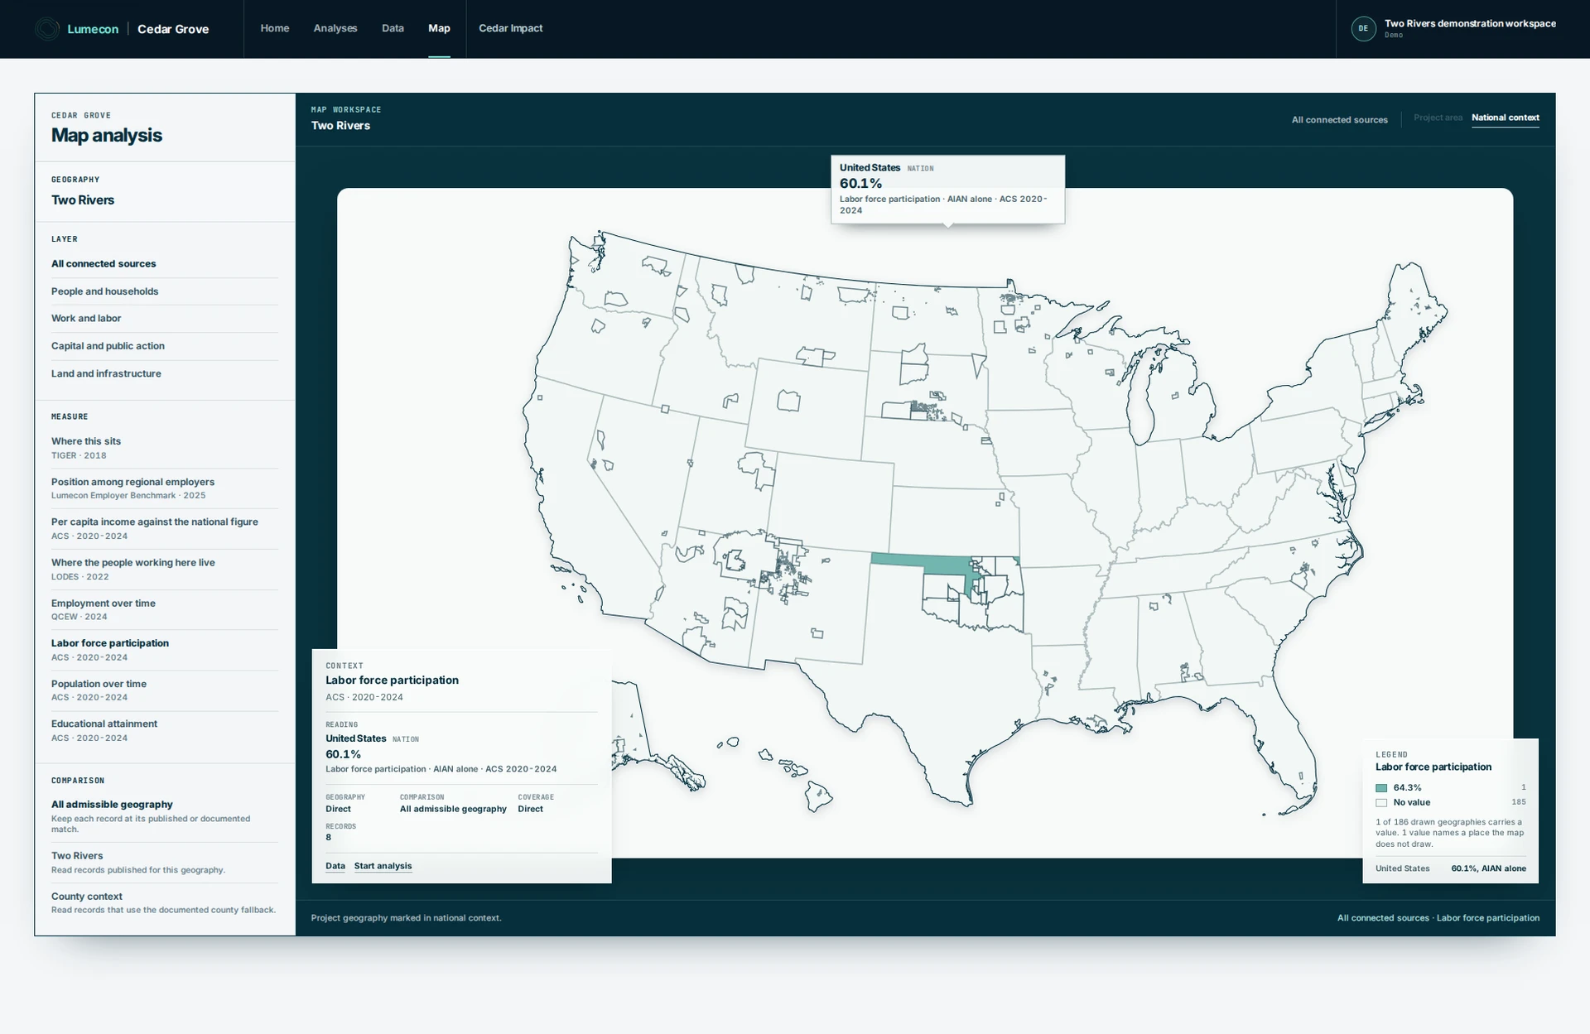Click the Two Rivers geography heading in sidebar
This screenshot has width=1590, height=1034.
point(83,200)
